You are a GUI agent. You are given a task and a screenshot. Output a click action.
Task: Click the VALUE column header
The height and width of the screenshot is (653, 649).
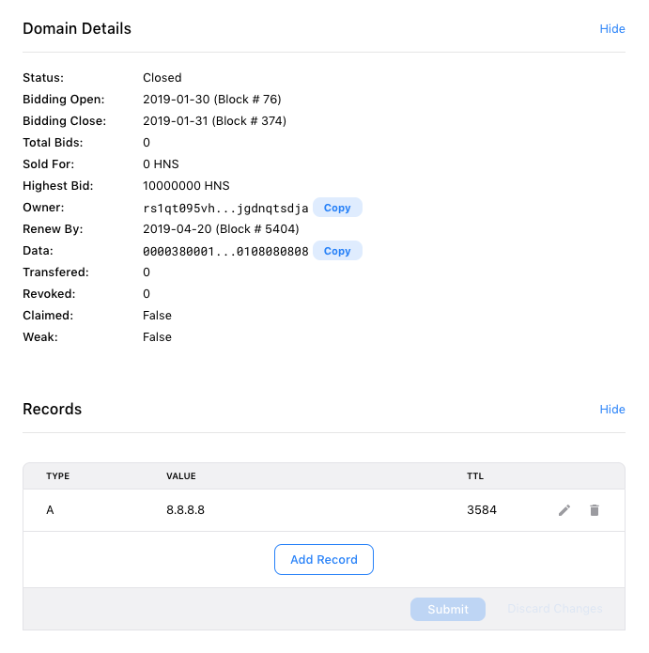point(181,476)
